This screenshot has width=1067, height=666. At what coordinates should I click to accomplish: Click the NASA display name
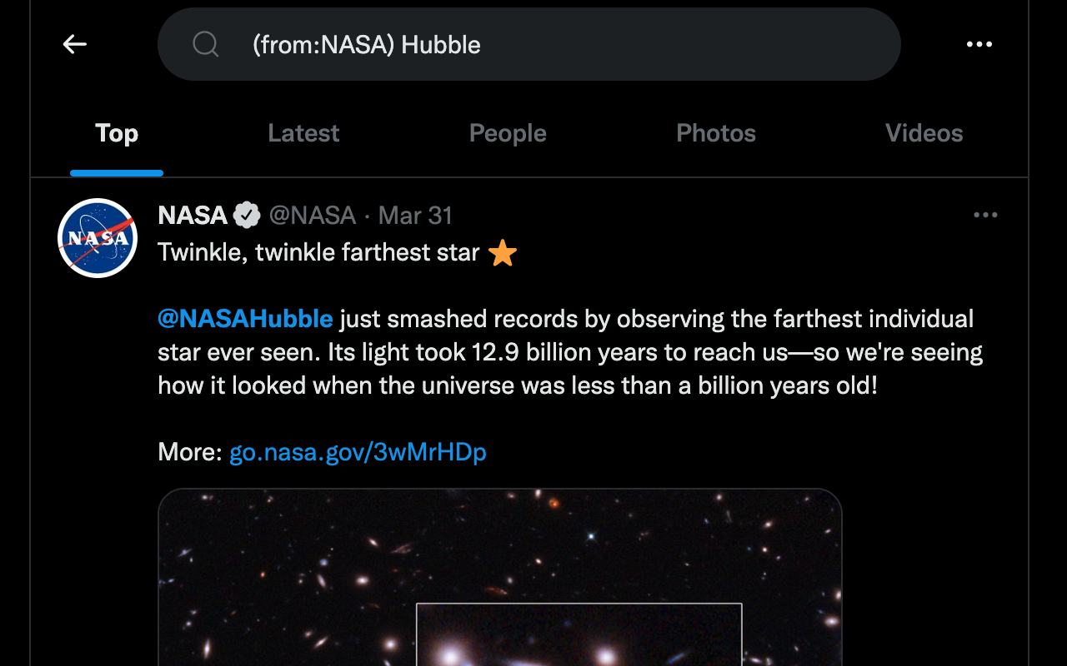(x=193, y=216)
